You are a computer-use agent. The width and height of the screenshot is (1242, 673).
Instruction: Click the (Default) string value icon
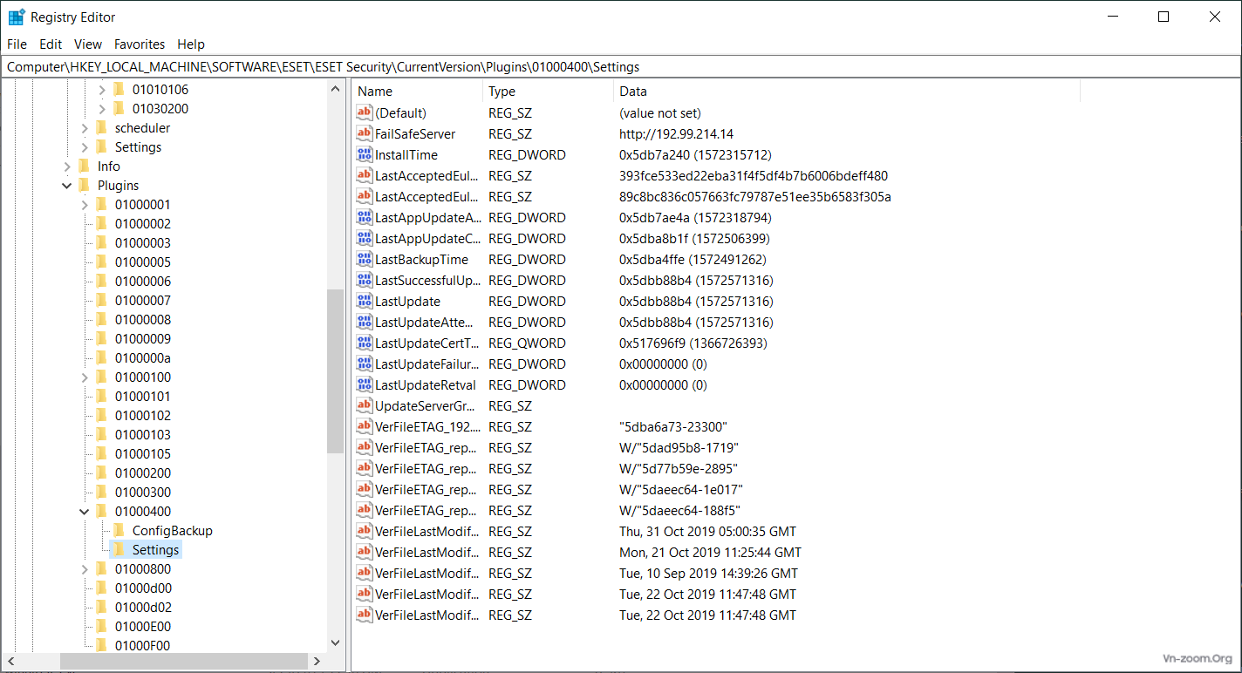click(365, 113)
